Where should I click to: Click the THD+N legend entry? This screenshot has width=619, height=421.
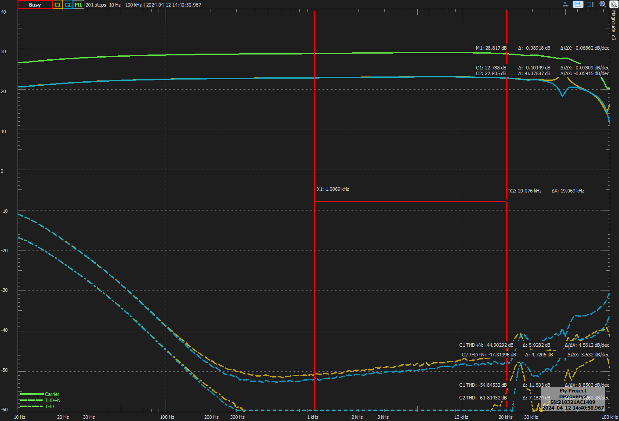click(40, 400)
